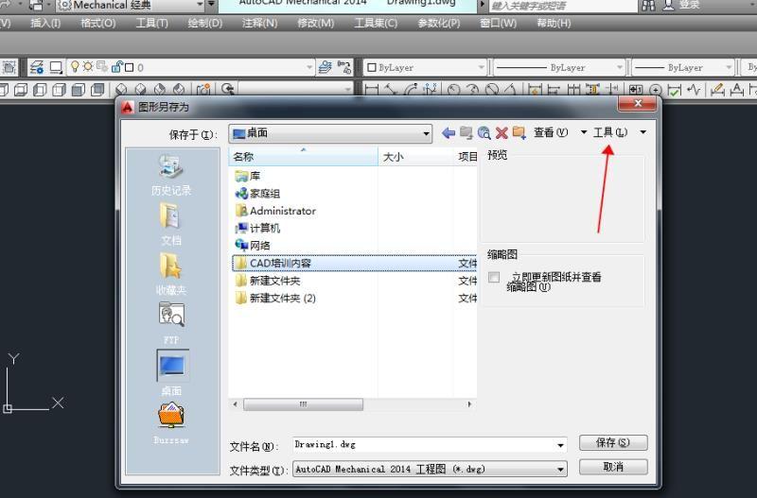Click the red X delete icon
This screenshot has height=498, width=757.
click(x=502, y=132)
